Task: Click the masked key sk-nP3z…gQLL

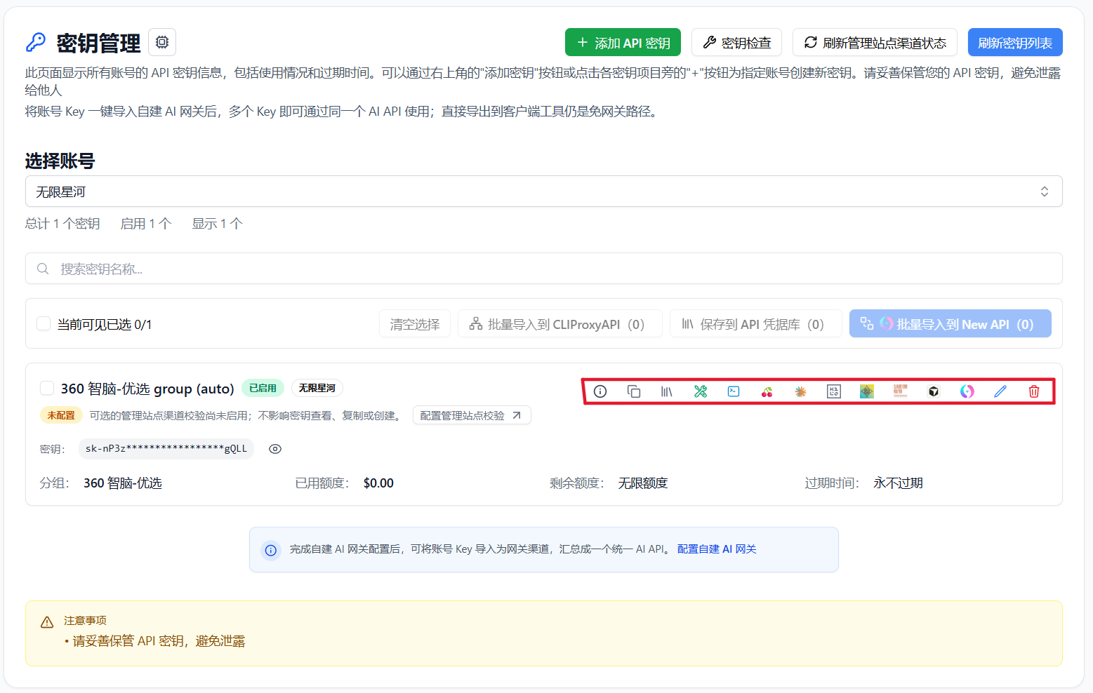Action: coord(166,449)
